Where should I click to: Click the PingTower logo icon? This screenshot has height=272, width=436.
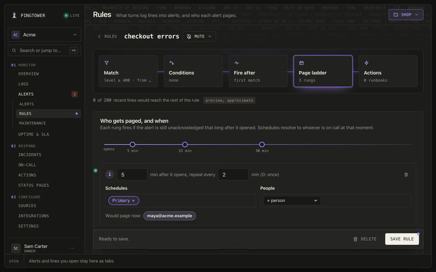pos(14,15)
